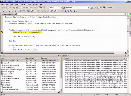This screenshot has width=131, height=96.
Task: Click the Step Into icon
Action: point(18,11)
